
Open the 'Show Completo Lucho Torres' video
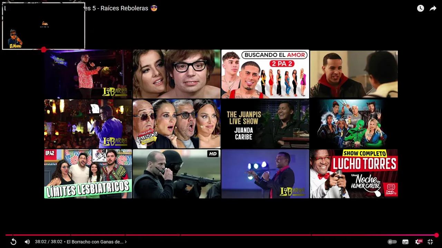(354, 174)
